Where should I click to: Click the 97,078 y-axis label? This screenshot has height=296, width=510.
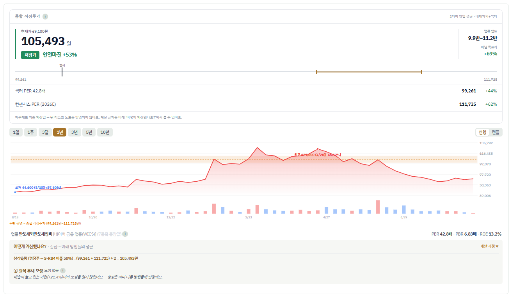(x=486, y=164)
